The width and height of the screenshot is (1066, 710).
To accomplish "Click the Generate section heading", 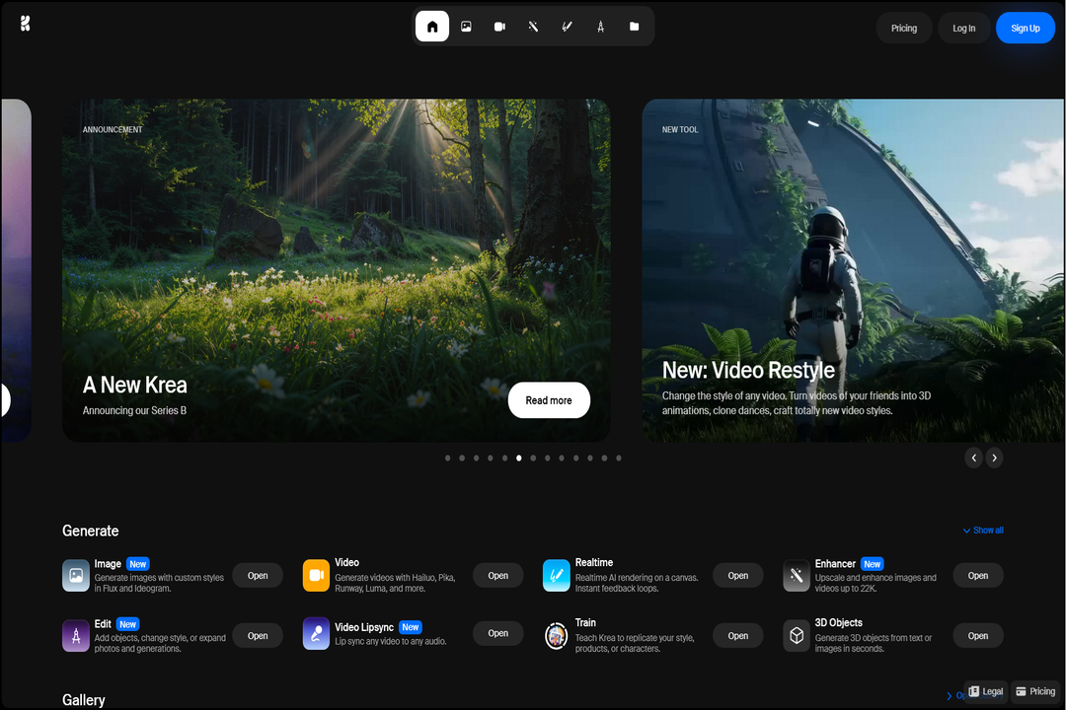I will pos(91,531).
